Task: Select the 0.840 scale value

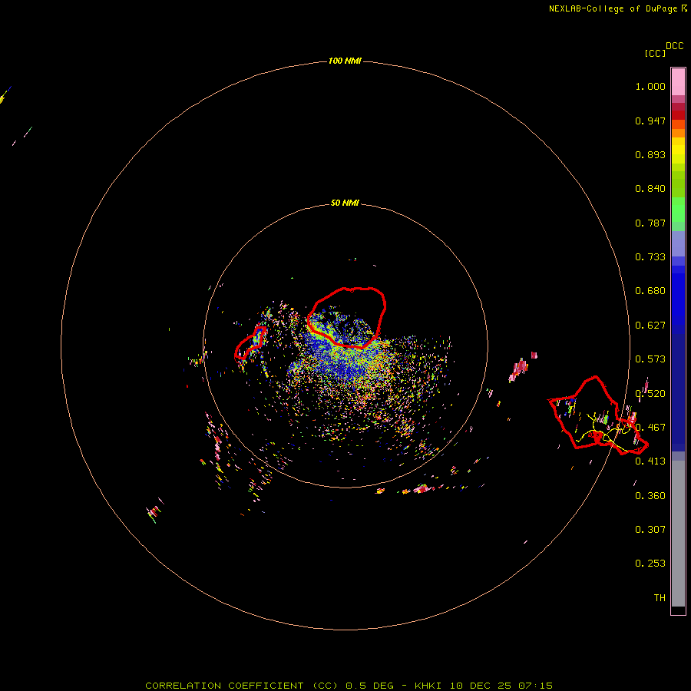Action: 650,189
